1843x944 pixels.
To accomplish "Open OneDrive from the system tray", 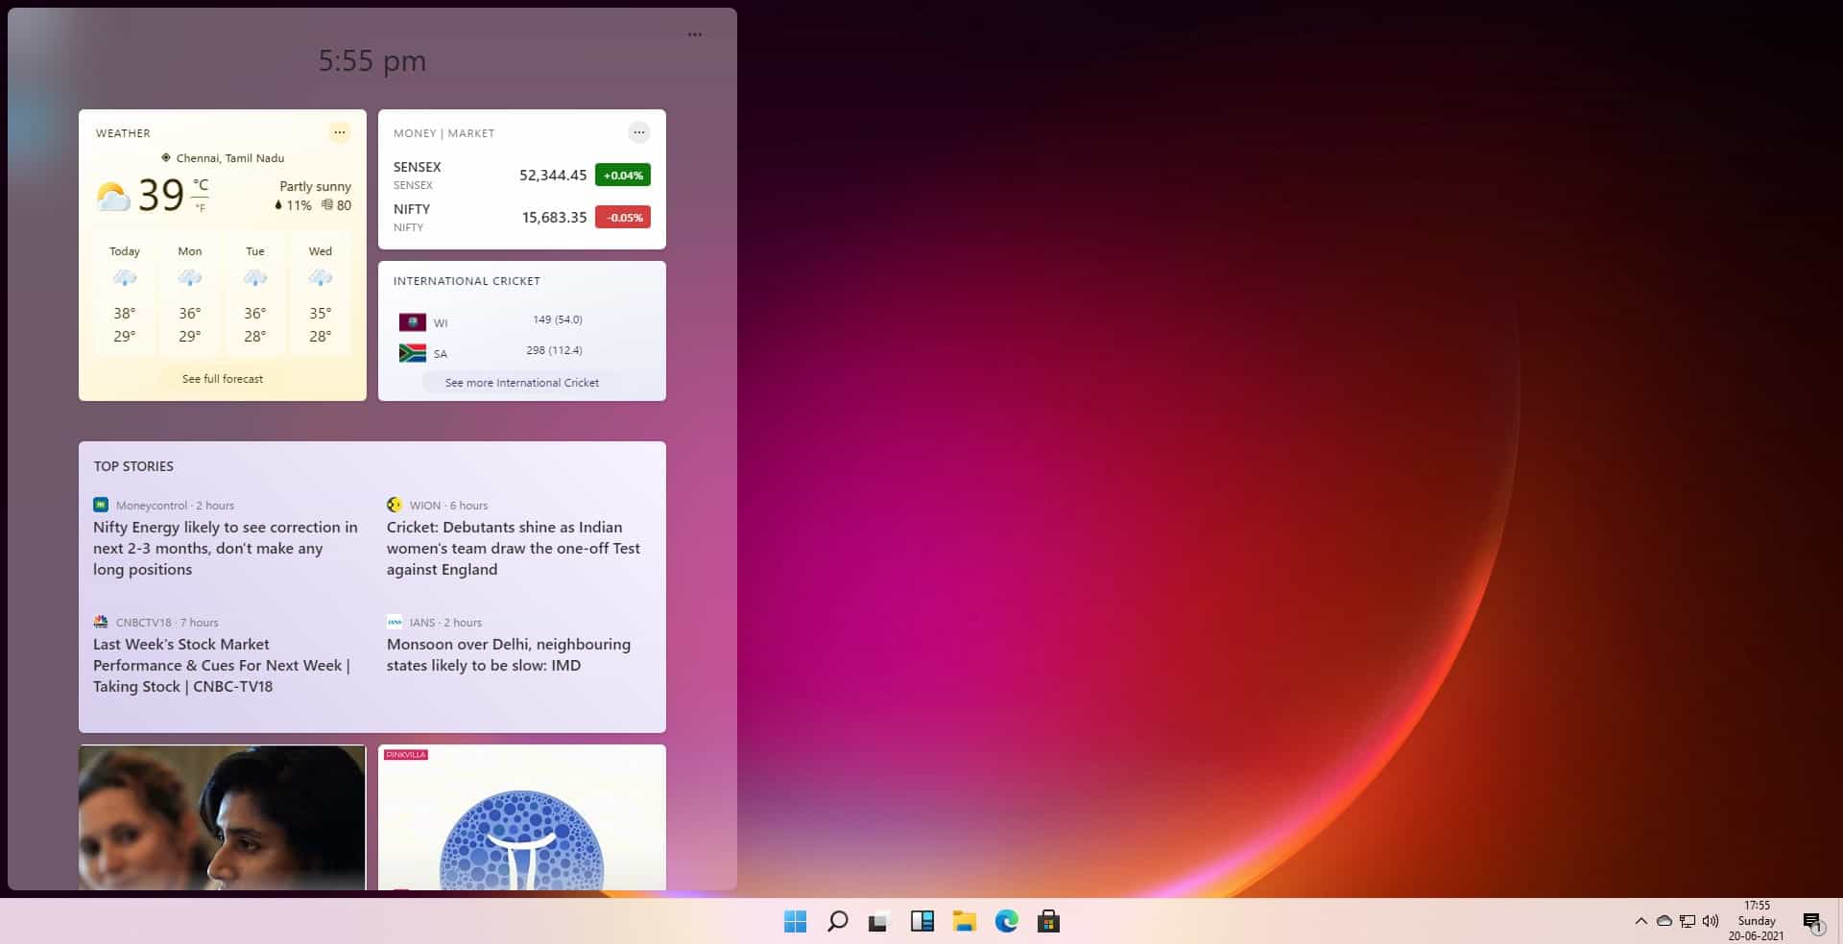I will point(1663,922).
